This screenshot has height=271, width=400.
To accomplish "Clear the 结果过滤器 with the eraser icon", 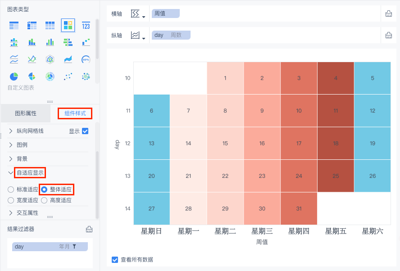I will pos(89,229).
